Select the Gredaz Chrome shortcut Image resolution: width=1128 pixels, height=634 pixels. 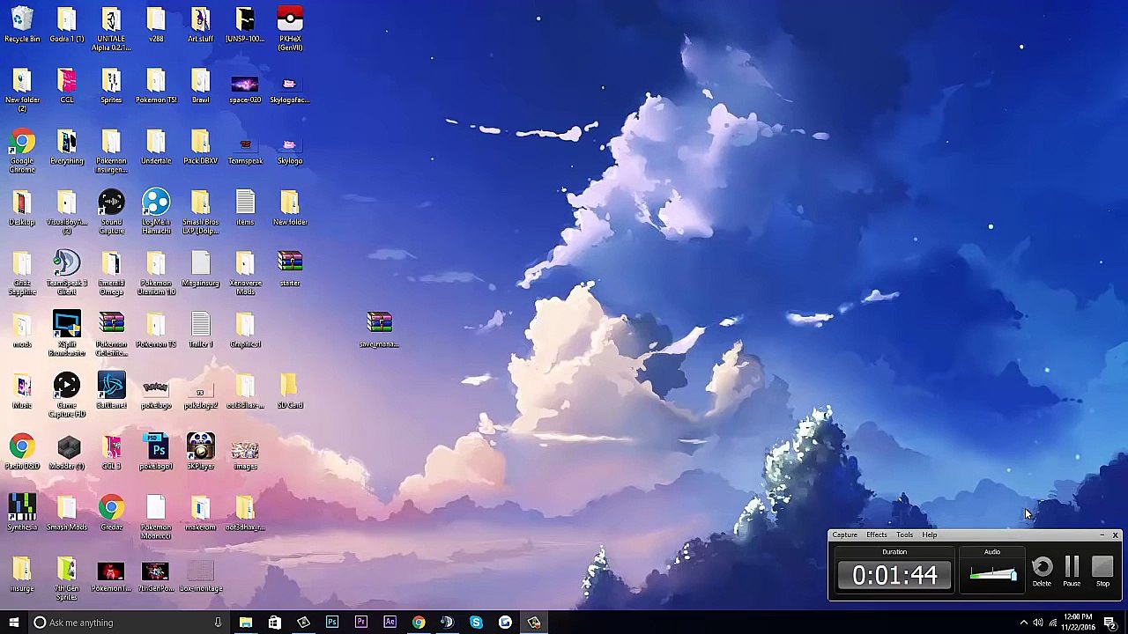pyautogui.click(x=111, y=512)
